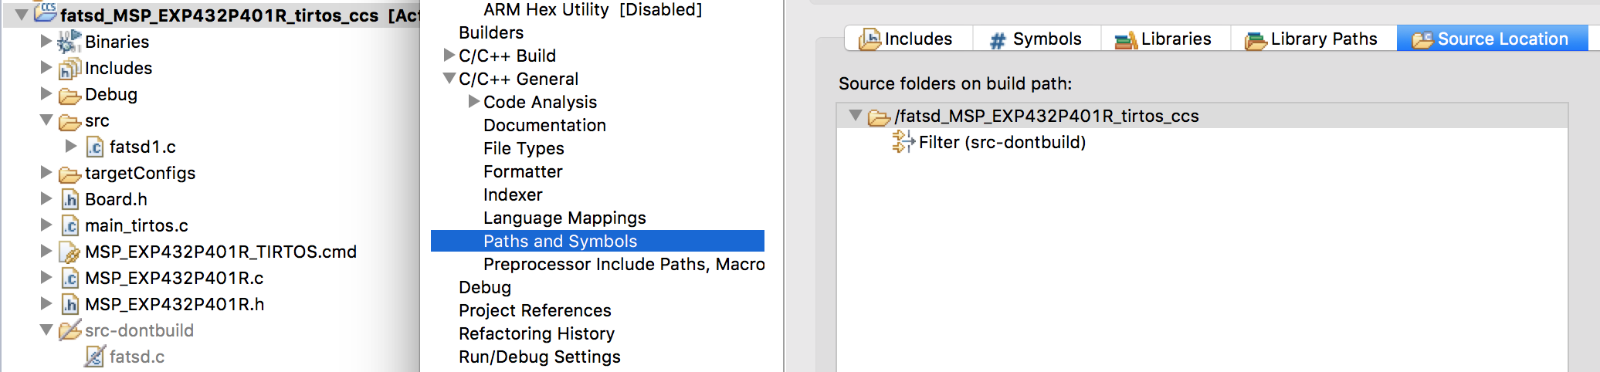Expand the Code Analysis node
Viewport: 1600px width, 372px height.
[x=473, y=102]
